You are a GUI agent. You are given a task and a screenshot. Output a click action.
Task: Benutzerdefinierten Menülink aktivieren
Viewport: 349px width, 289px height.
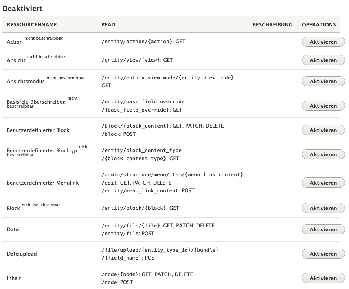[x=323, y=183]
